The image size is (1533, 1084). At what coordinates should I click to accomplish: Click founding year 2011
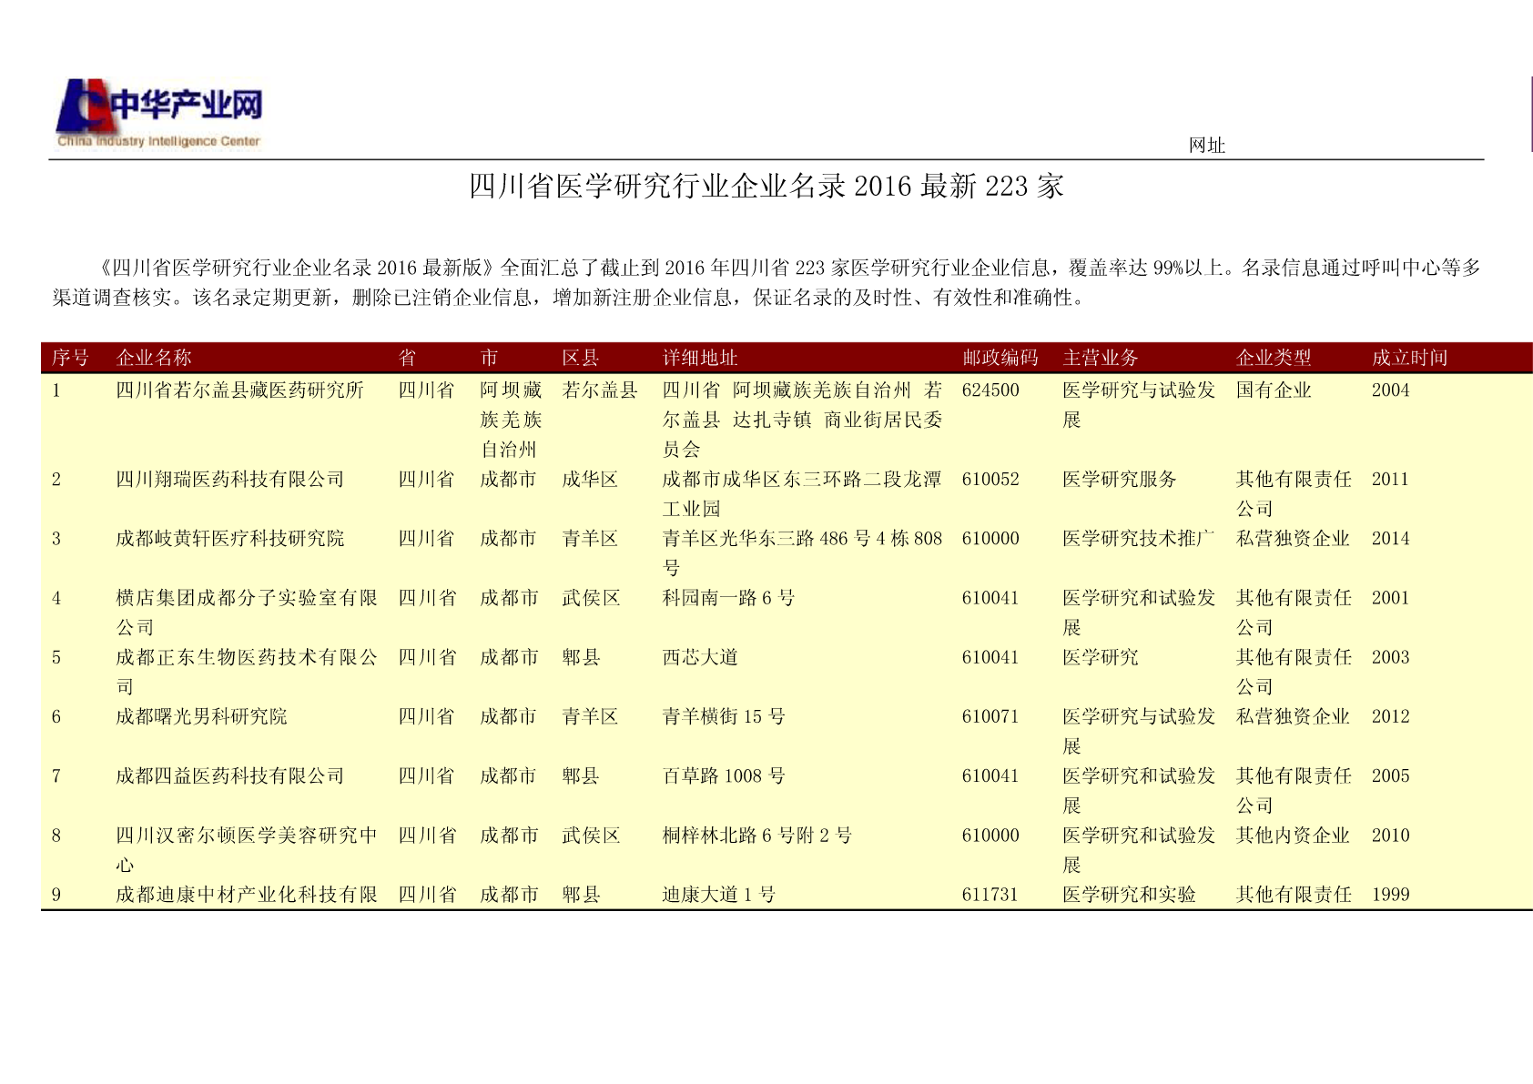tap(1391, 480)
